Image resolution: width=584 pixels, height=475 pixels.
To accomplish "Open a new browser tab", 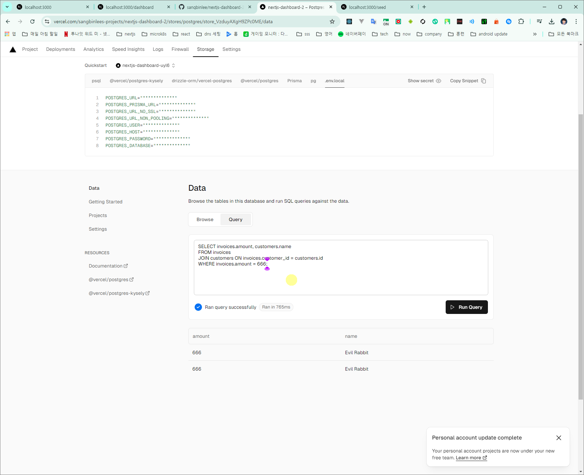I will (x=424, y=7).
